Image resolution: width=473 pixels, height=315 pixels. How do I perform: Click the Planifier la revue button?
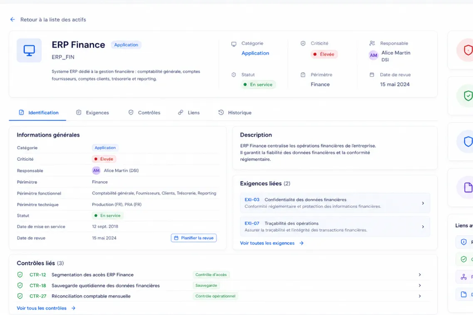click(x=194, y=238)
